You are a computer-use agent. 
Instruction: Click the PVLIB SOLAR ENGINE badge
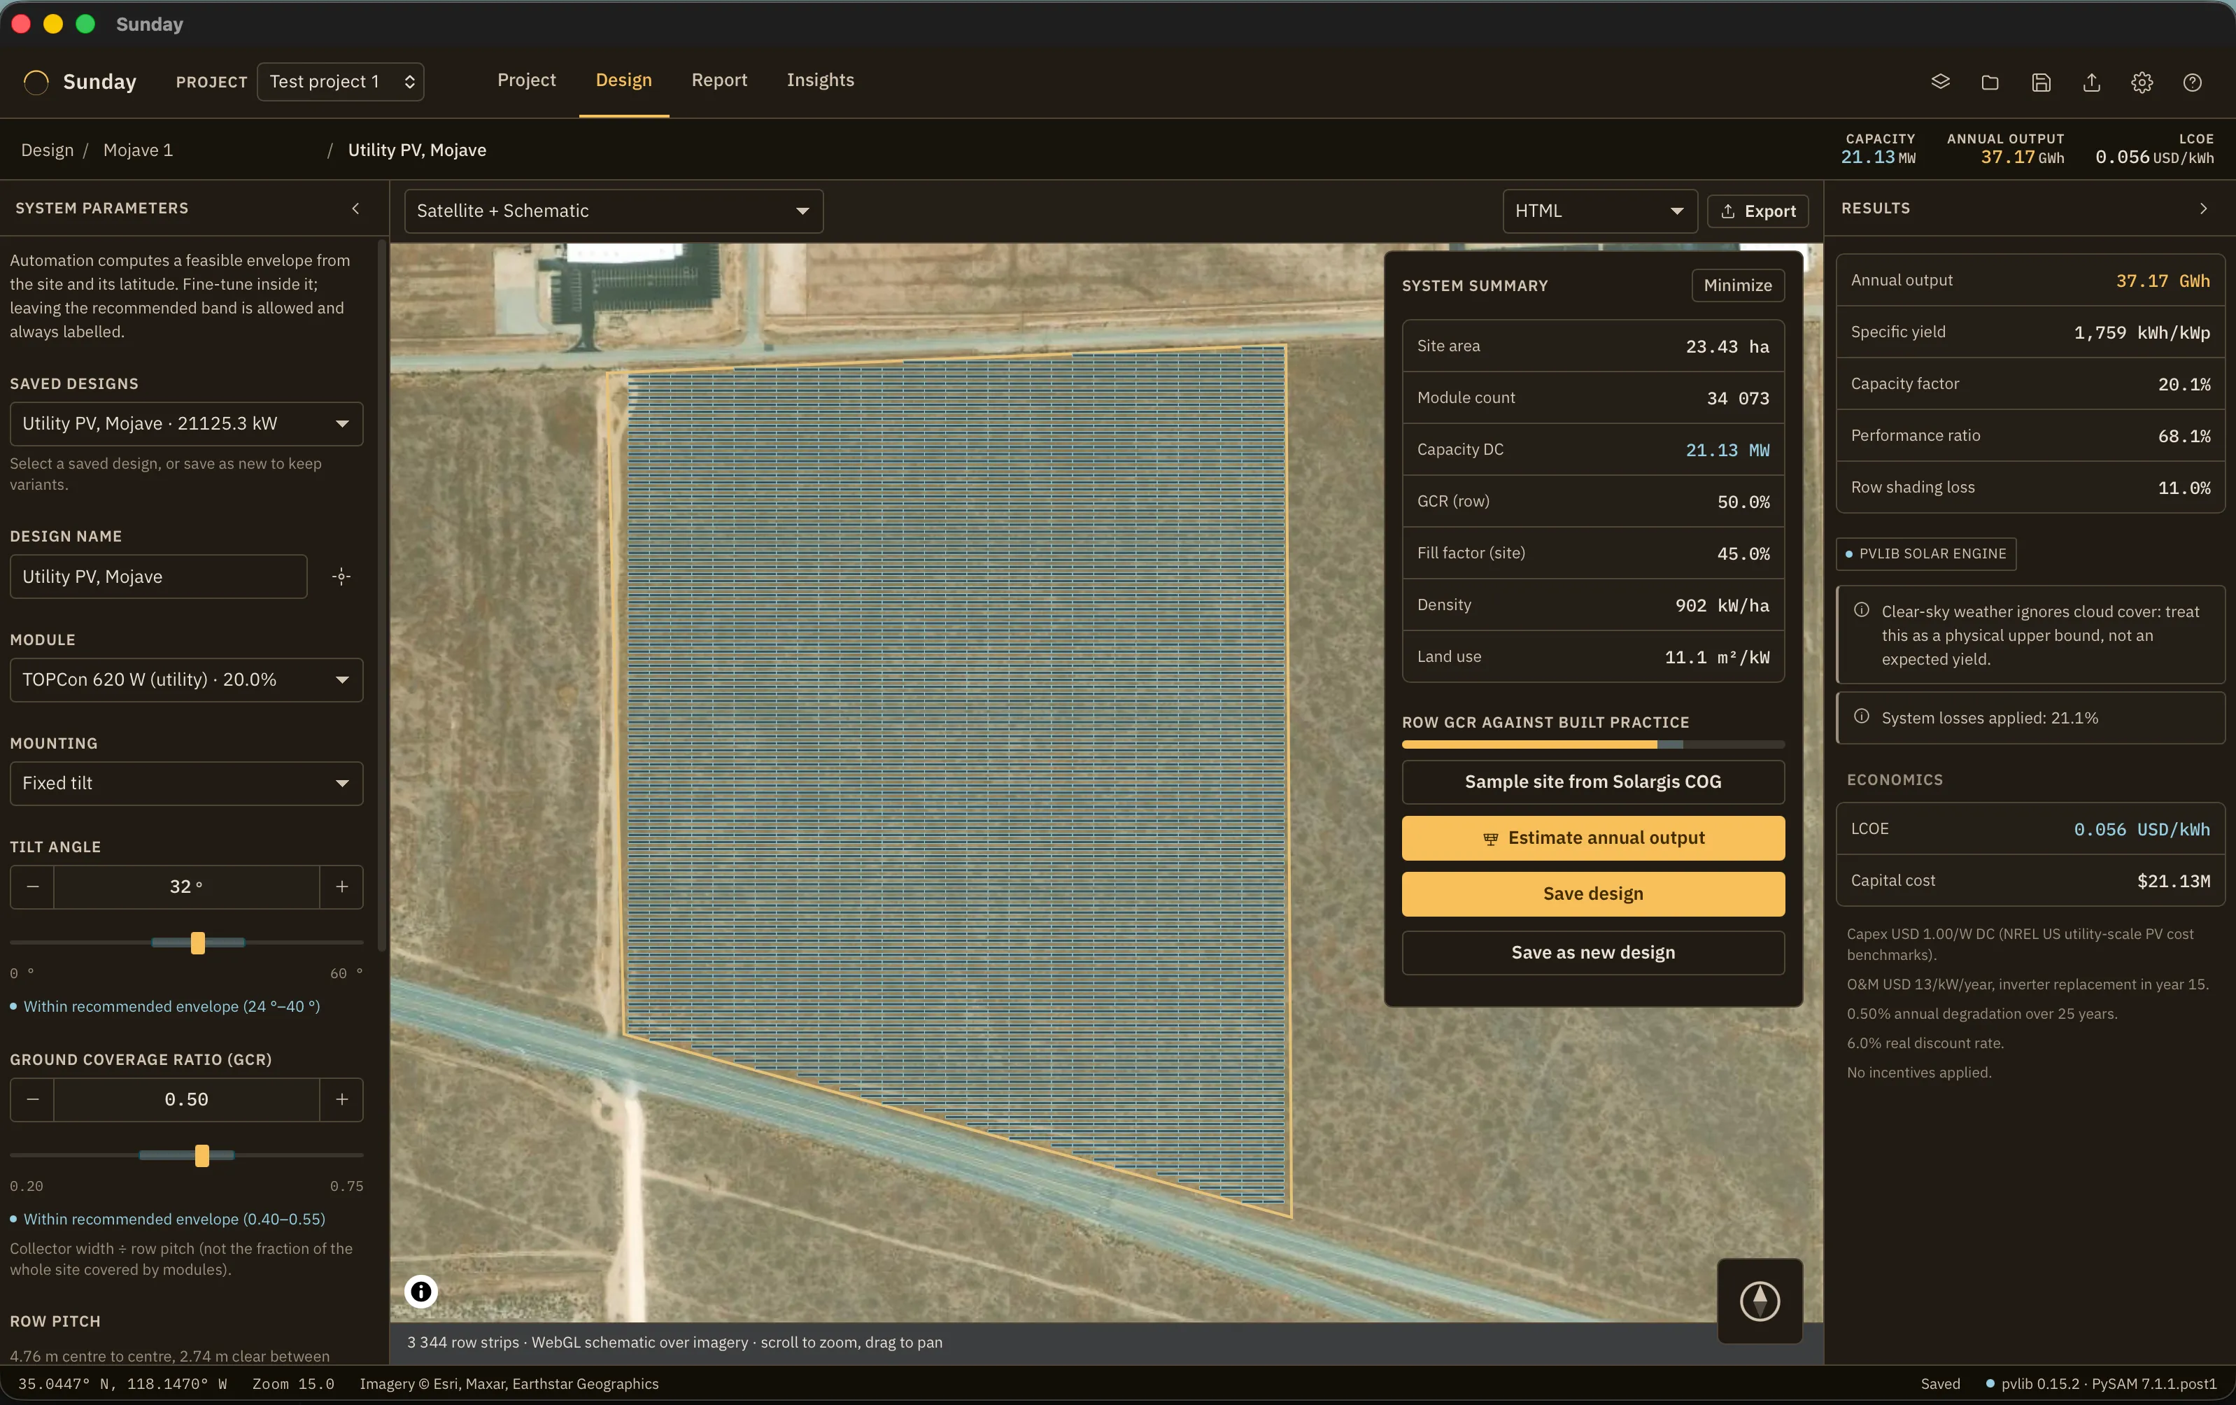1926,553
